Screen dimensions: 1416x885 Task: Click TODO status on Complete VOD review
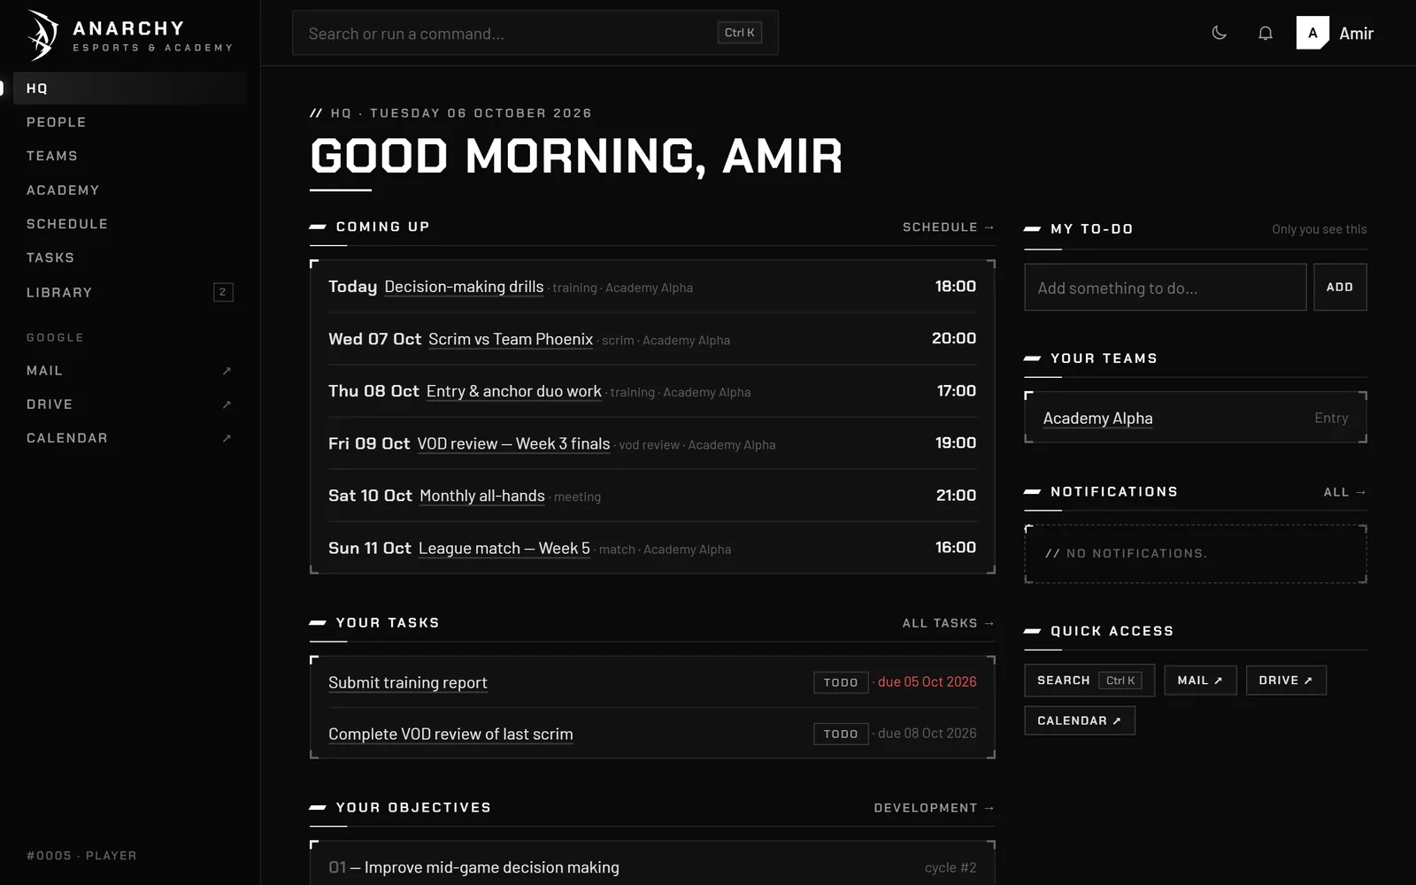click(x=841, y=734)
